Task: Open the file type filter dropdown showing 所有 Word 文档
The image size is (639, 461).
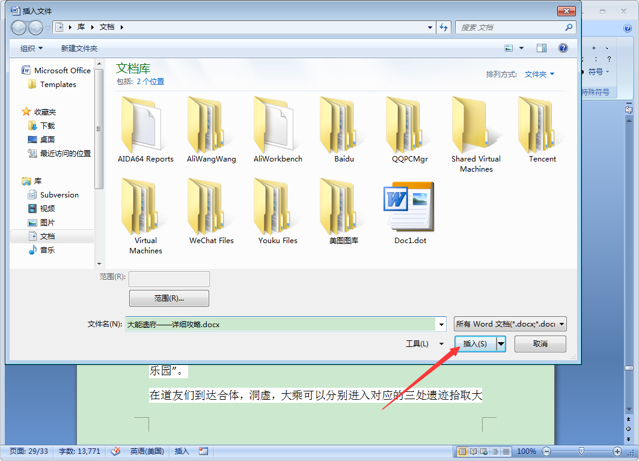Action: tap(510, 324)
